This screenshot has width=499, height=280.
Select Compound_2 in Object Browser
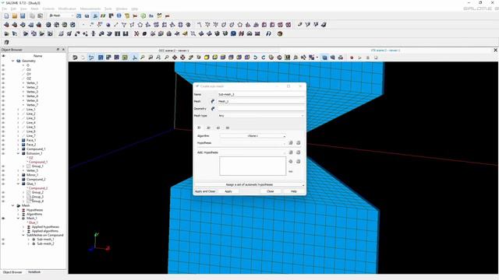(36, 180)
